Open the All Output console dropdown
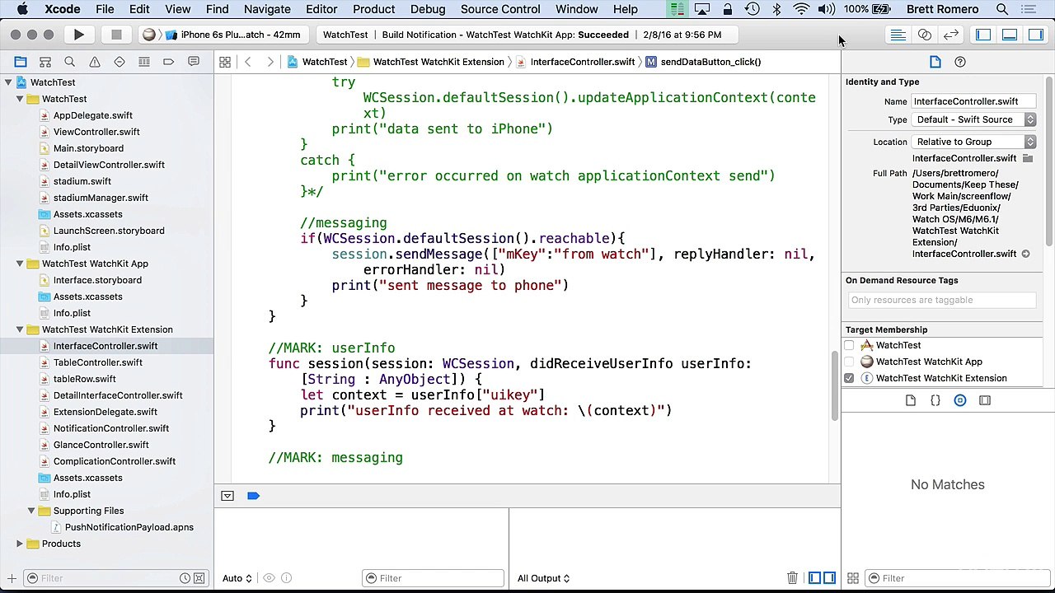 coord(543,578)
